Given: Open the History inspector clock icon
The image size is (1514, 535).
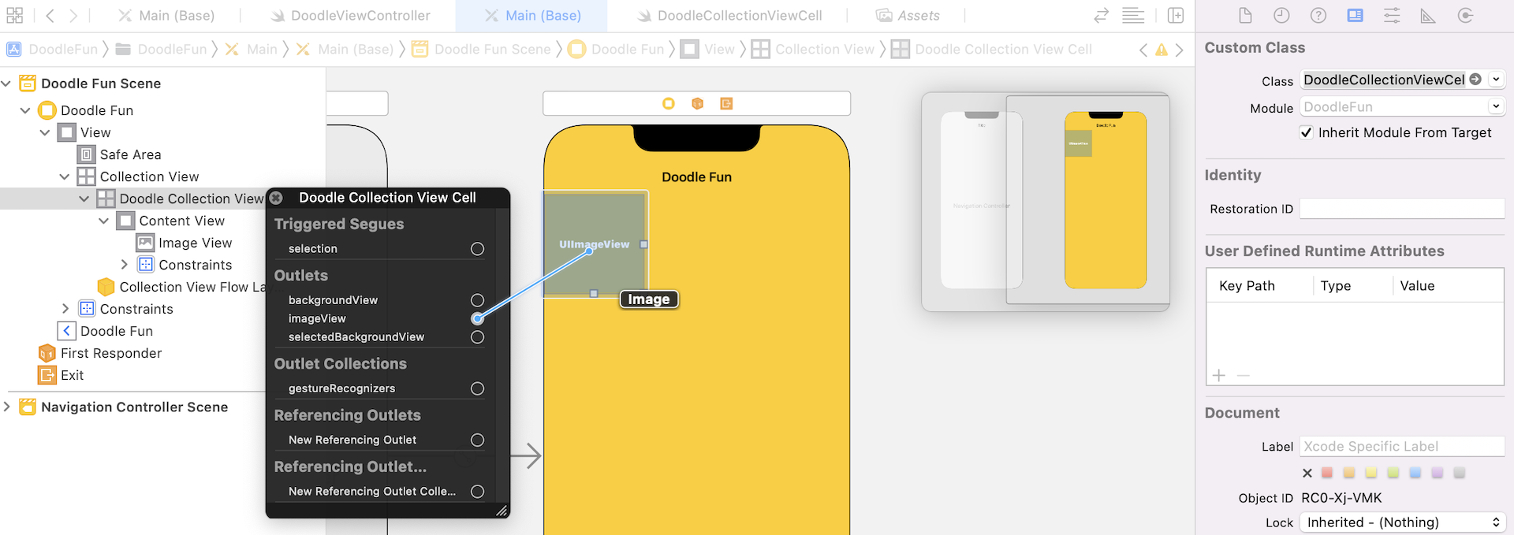Looking at the screenshot, I should (1281, 16).
